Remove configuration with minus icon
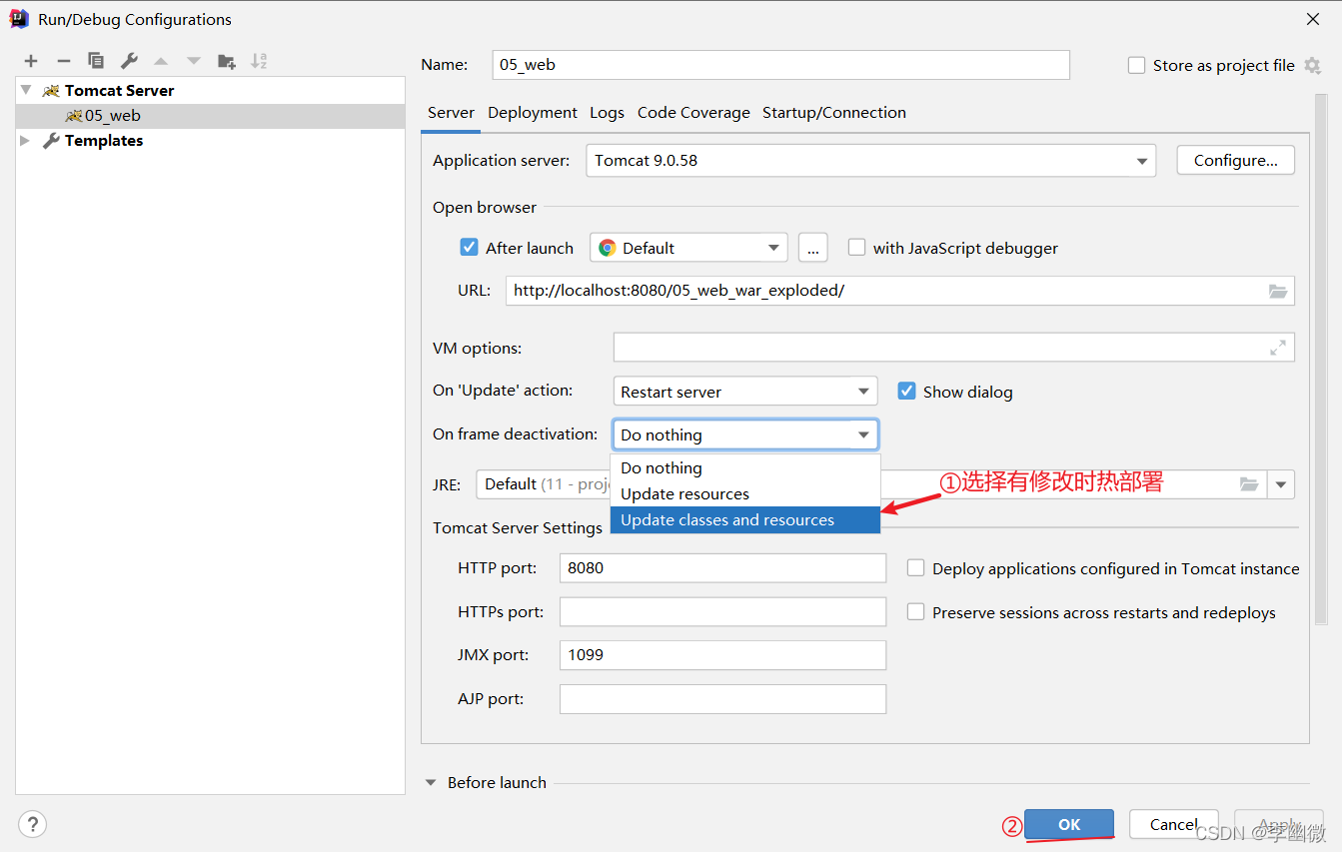This screenshot has height=852, width=1342. point(63,61)
